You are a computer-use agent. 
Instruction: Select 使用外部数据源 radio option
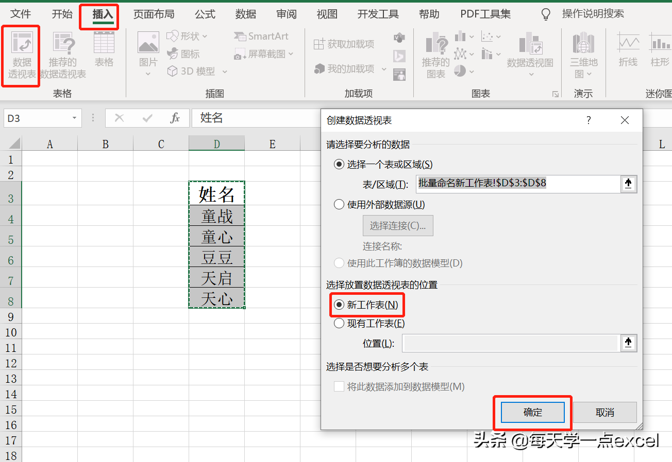pyautogui.click(x=339, y=205)
